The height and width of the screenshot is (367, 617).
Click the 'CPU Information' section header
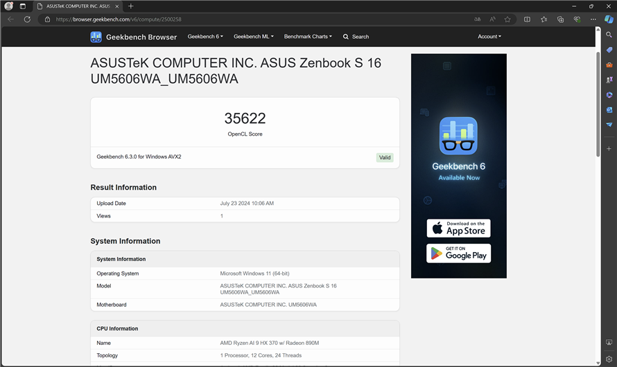(x=117, y=328)
